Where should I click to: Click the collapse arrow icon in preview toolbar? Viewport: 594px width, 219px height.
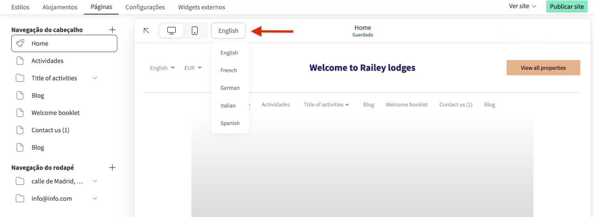tap(146, 31)
